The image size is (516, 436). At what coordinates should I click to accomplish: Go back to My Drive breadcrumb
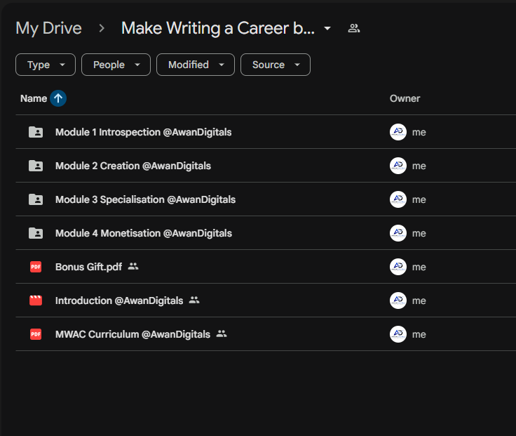pos(48,28)
